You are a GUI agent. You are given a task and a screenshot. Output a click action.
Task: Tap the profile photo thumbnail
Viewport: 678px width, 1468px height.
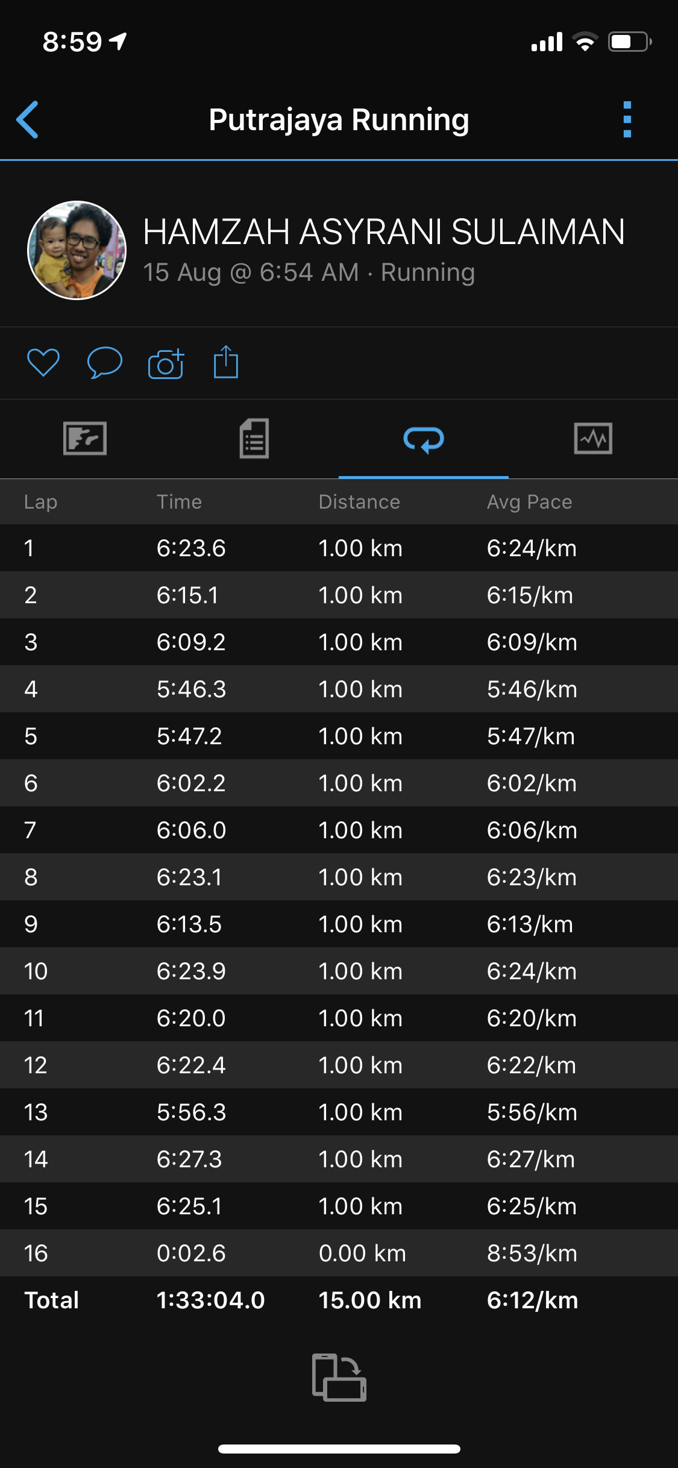click(x=77, y=250)
